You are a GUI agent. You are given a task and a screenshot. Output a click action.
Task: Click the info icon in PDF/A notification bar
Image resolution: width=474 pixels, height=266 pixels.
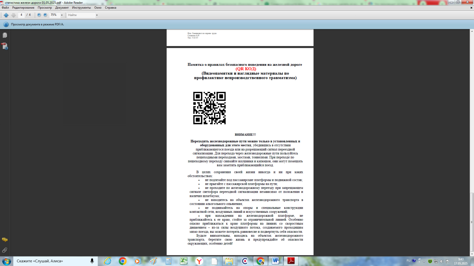click(x=6, y=25)
